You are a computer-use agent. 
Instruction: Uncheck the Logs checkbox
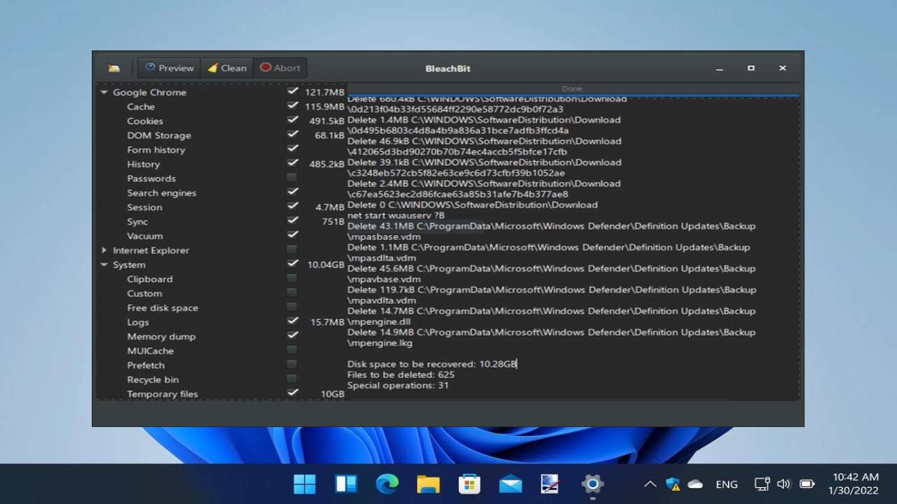[x=292, y=321]
